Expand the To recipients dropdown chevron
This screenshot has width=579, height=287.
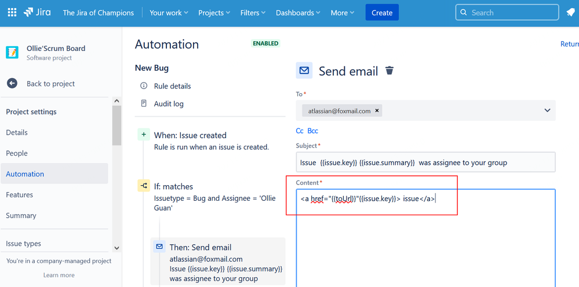(x=547, y=110)
